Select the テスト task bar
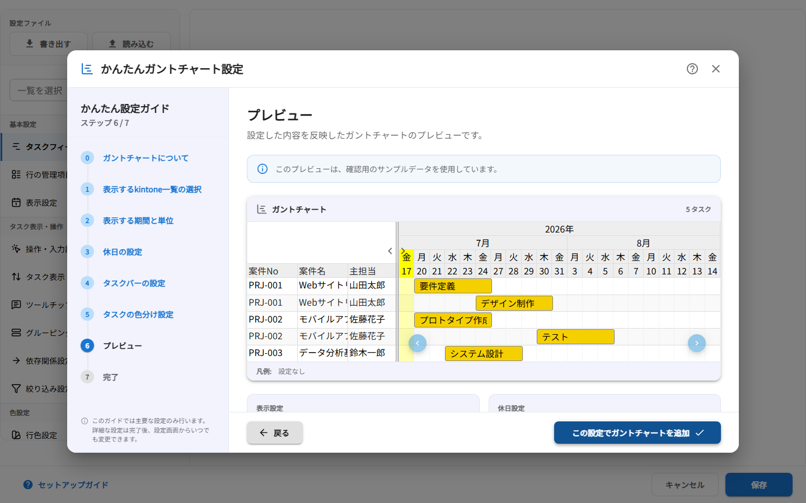The height and width of the screenshot is (503, 806). click(575, 337)
